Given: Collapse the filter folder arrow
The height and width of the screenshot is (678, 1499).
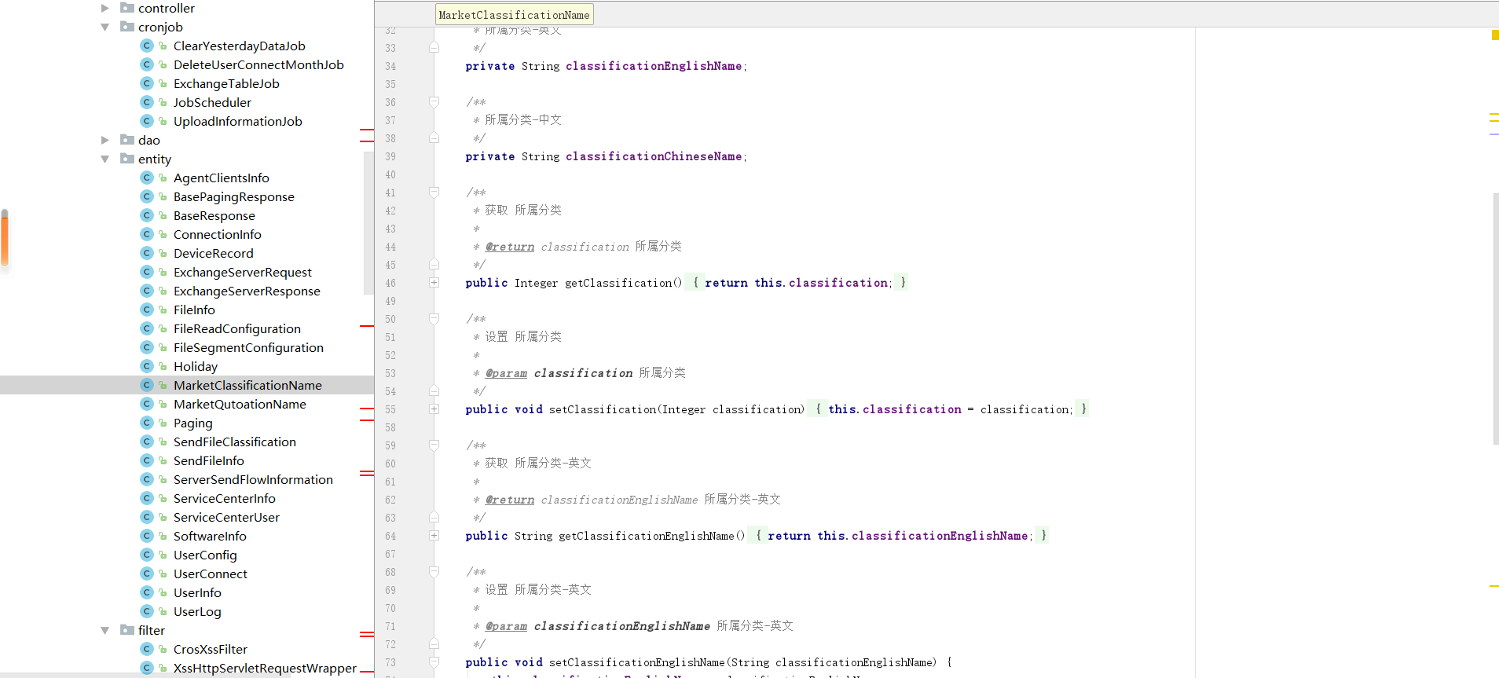Looking at the screenshot, I should [x=104, y=630].
